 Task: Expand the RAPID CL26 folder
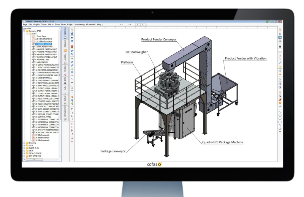tap(24, 148)
